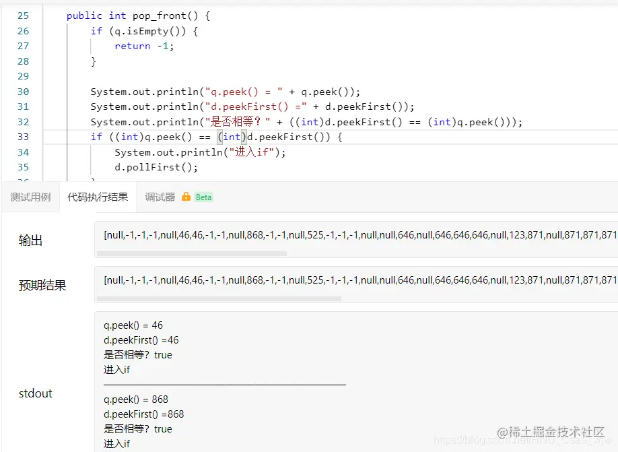Screen dimensions: 618x452
Task: Open the 调试器 tab
Action: tap(160, 197)
